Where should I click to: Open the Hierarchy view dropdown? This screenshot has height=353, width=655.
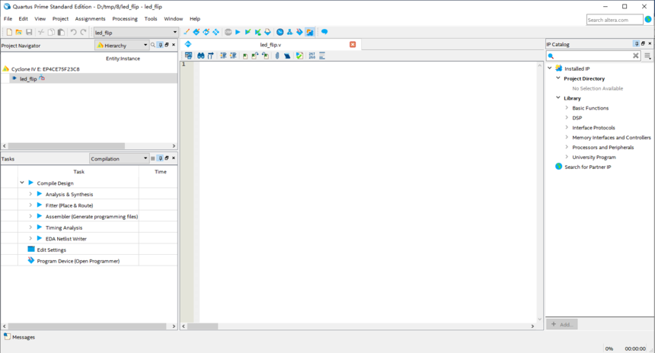(x=123, y=45)
